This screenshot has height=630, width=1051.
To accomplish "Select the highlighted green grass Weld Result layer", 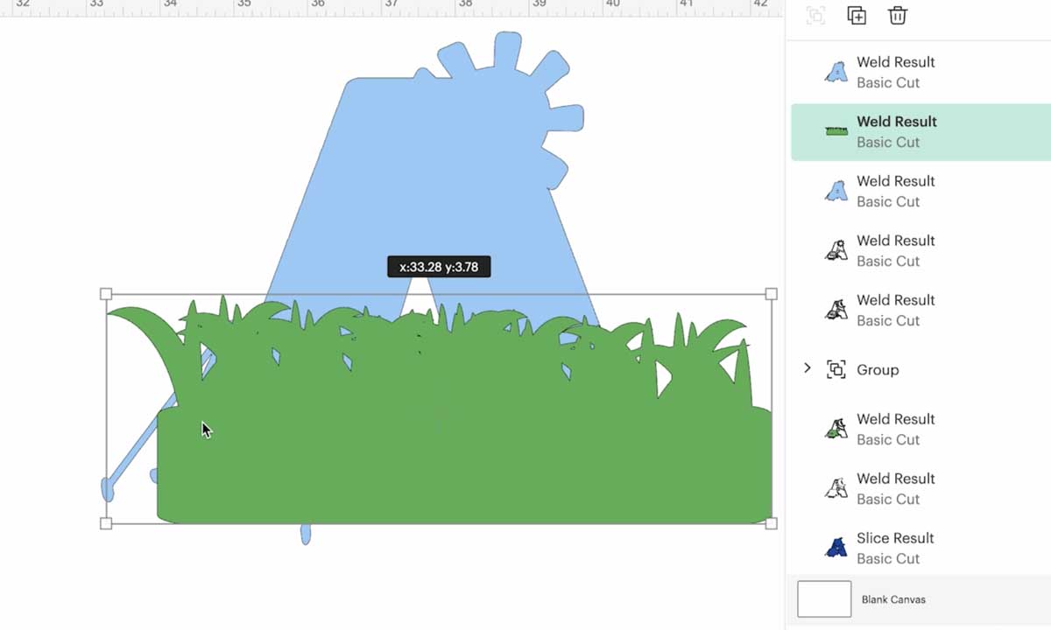I will [921, 131].
